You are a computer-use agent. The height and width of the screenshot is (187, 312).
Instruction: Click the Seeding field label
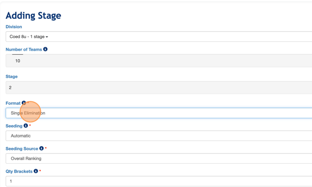click(14, 126)
